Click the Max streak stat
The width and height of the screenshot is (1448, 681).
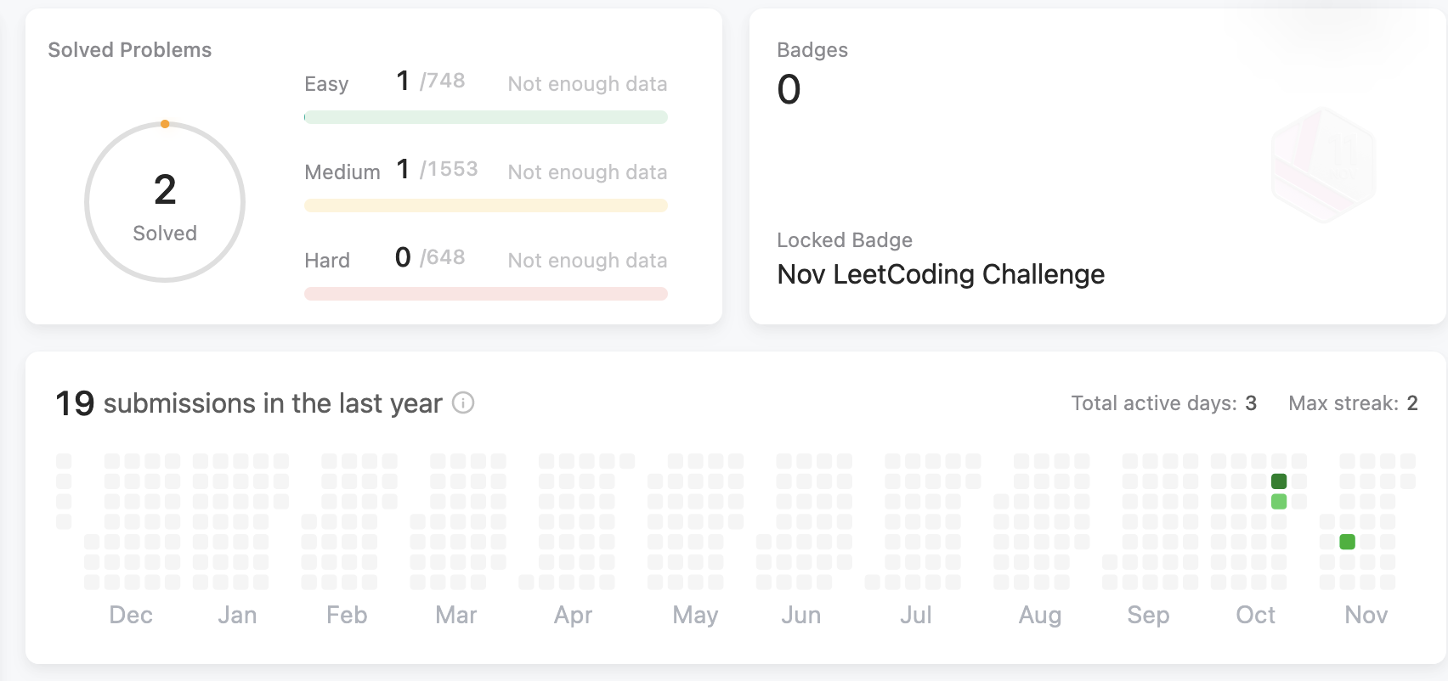pos(1353,403)
